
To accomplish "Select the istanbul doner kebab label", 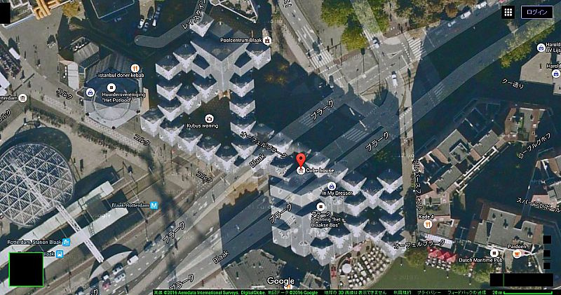I will click(x=121, y=75).
